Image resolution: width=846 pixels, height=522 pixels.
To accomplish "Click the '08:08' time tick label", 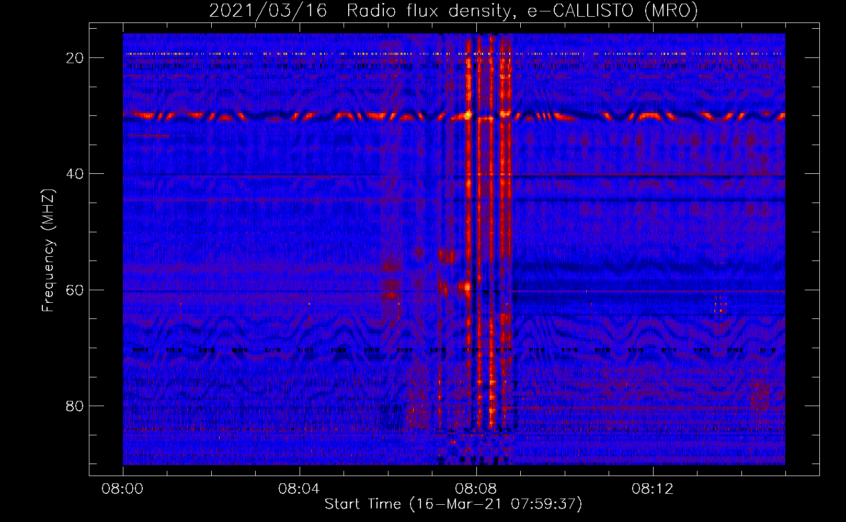I will pos(476,489).
